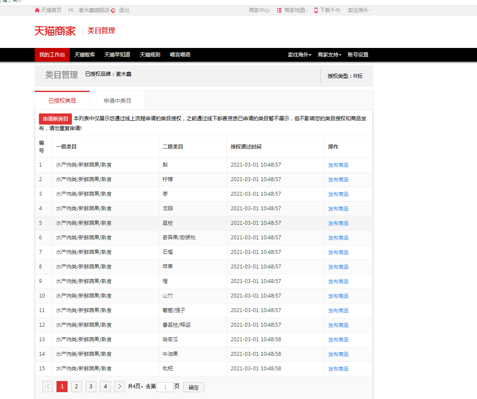Click 授权类型：R标 label
Image resolution: width=477 pixels, height=399 pixels.
point(345,76)
